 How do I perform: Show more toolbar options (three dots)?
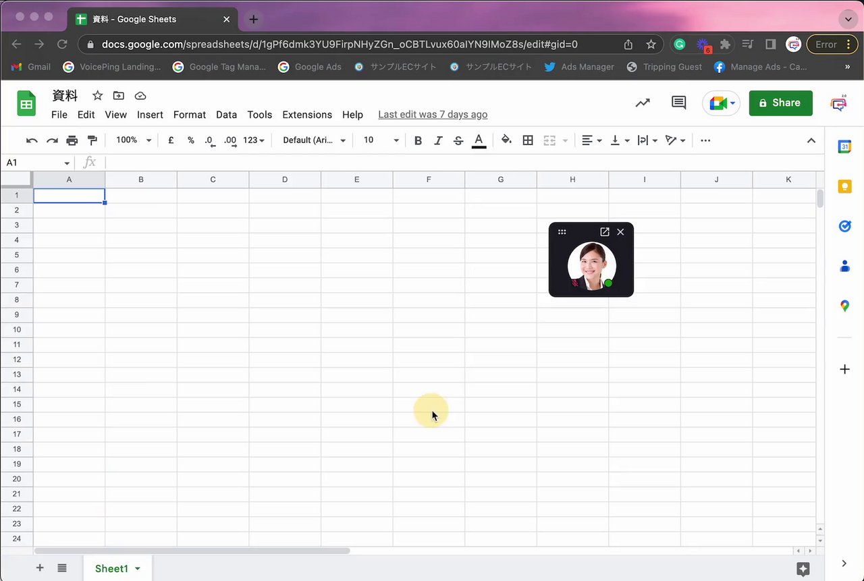click(x=705, y=140)
